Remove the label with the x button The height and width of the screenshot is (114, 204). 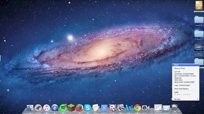pos(175,94)
